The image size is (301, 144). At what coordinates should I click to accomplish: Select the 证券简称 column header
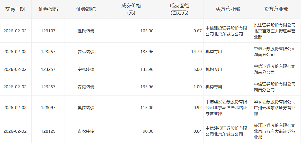(x=86, y=9)
